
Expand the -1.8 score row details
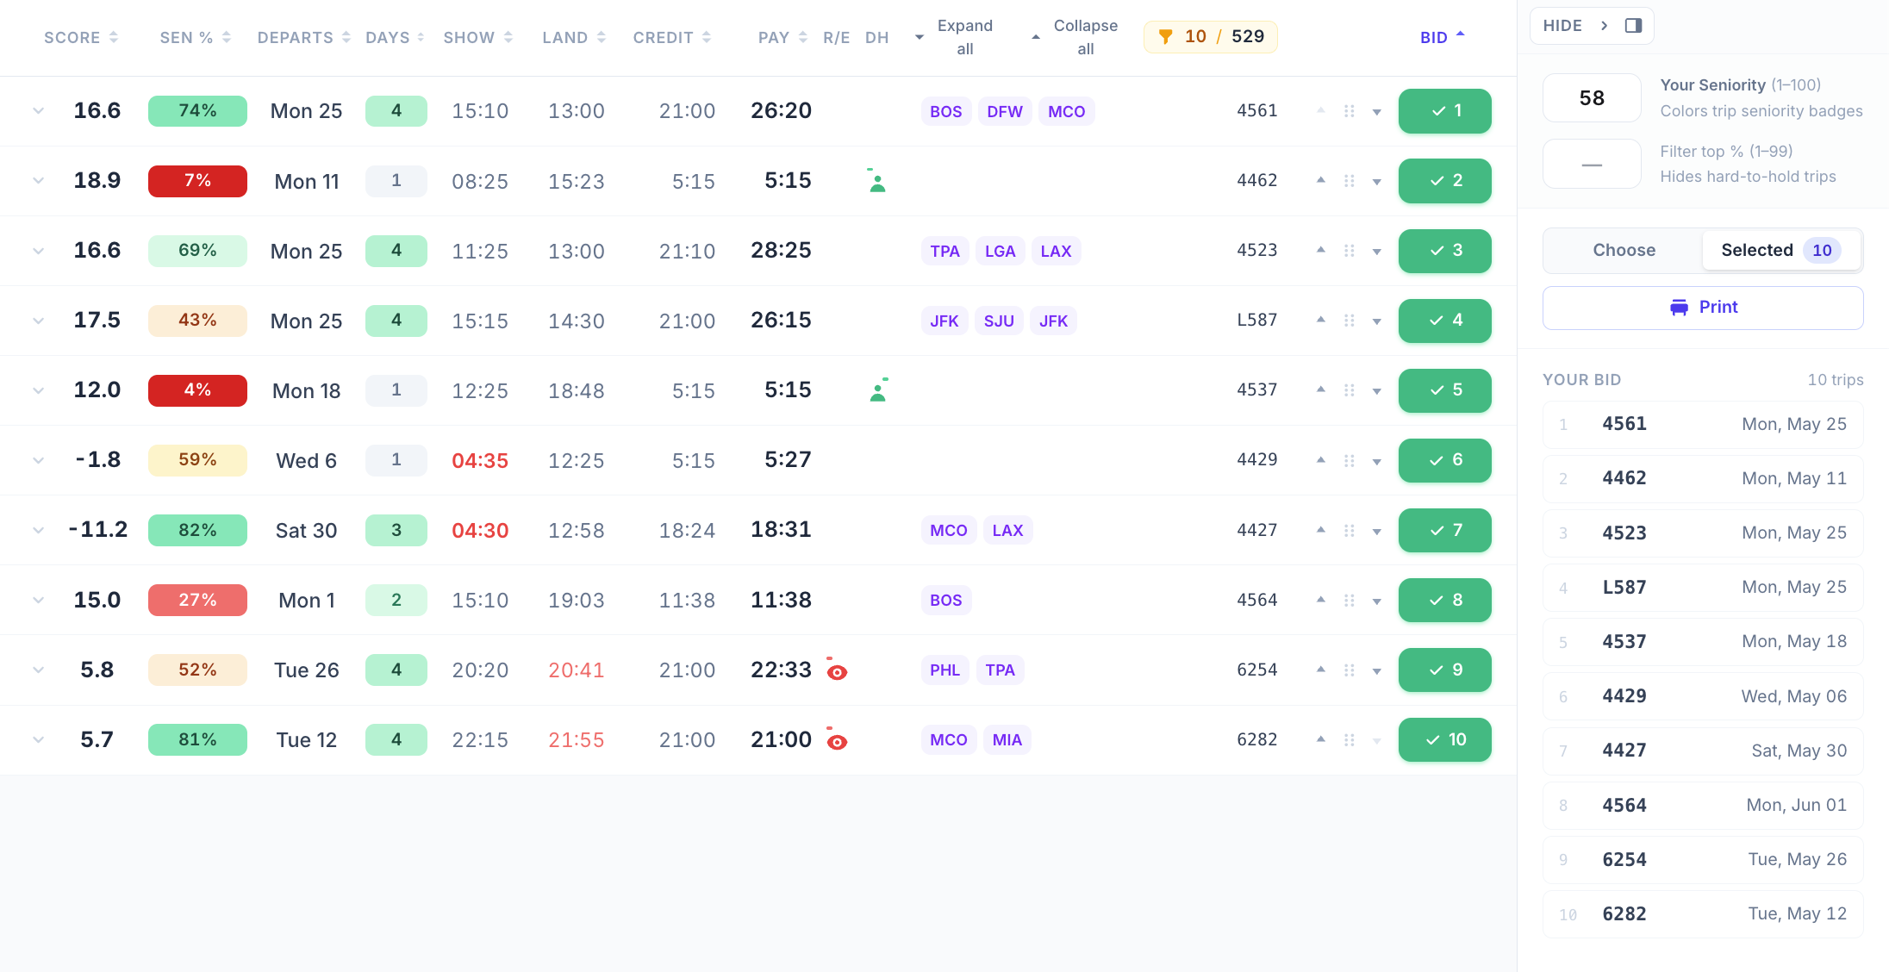pos(38,460)
